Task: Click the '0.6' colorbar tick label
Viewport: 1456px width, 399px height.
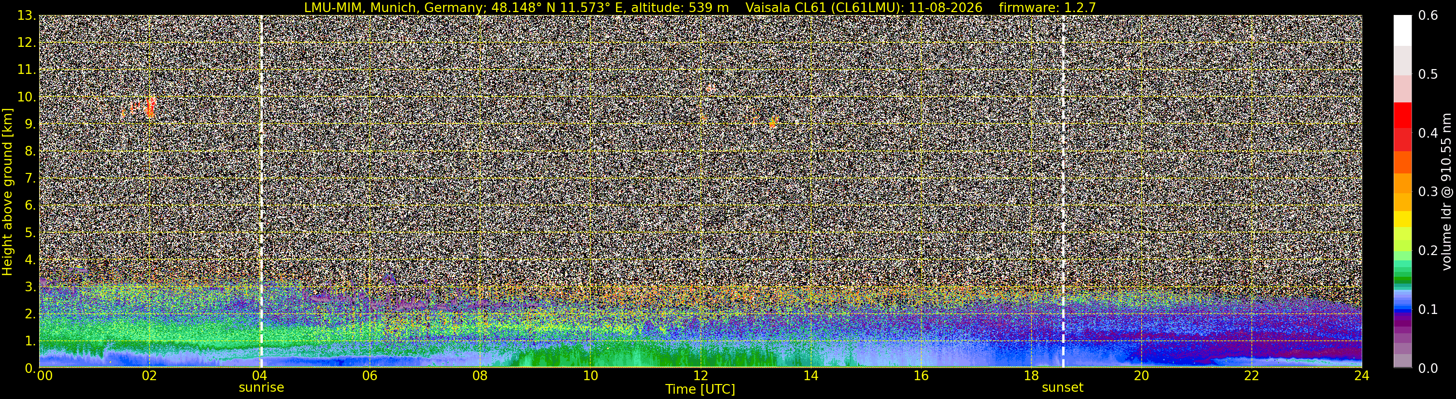Action: [1428, 16]
